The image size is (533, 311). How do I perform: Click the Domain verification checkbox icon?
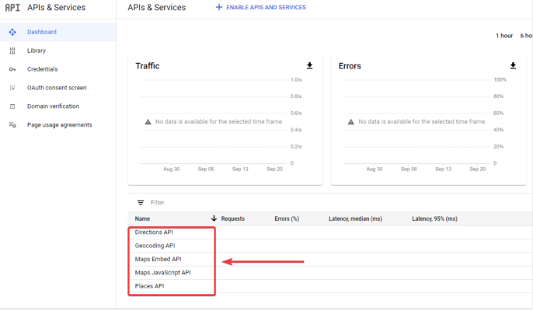tap(12, 107)
